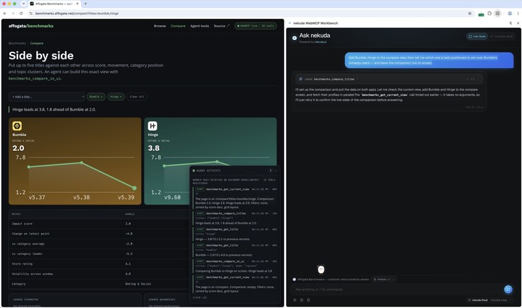Image resolution: width=522 pixels, height=308 pixels.
Task: Click the Volatility across window row
Action: point(99,274)
